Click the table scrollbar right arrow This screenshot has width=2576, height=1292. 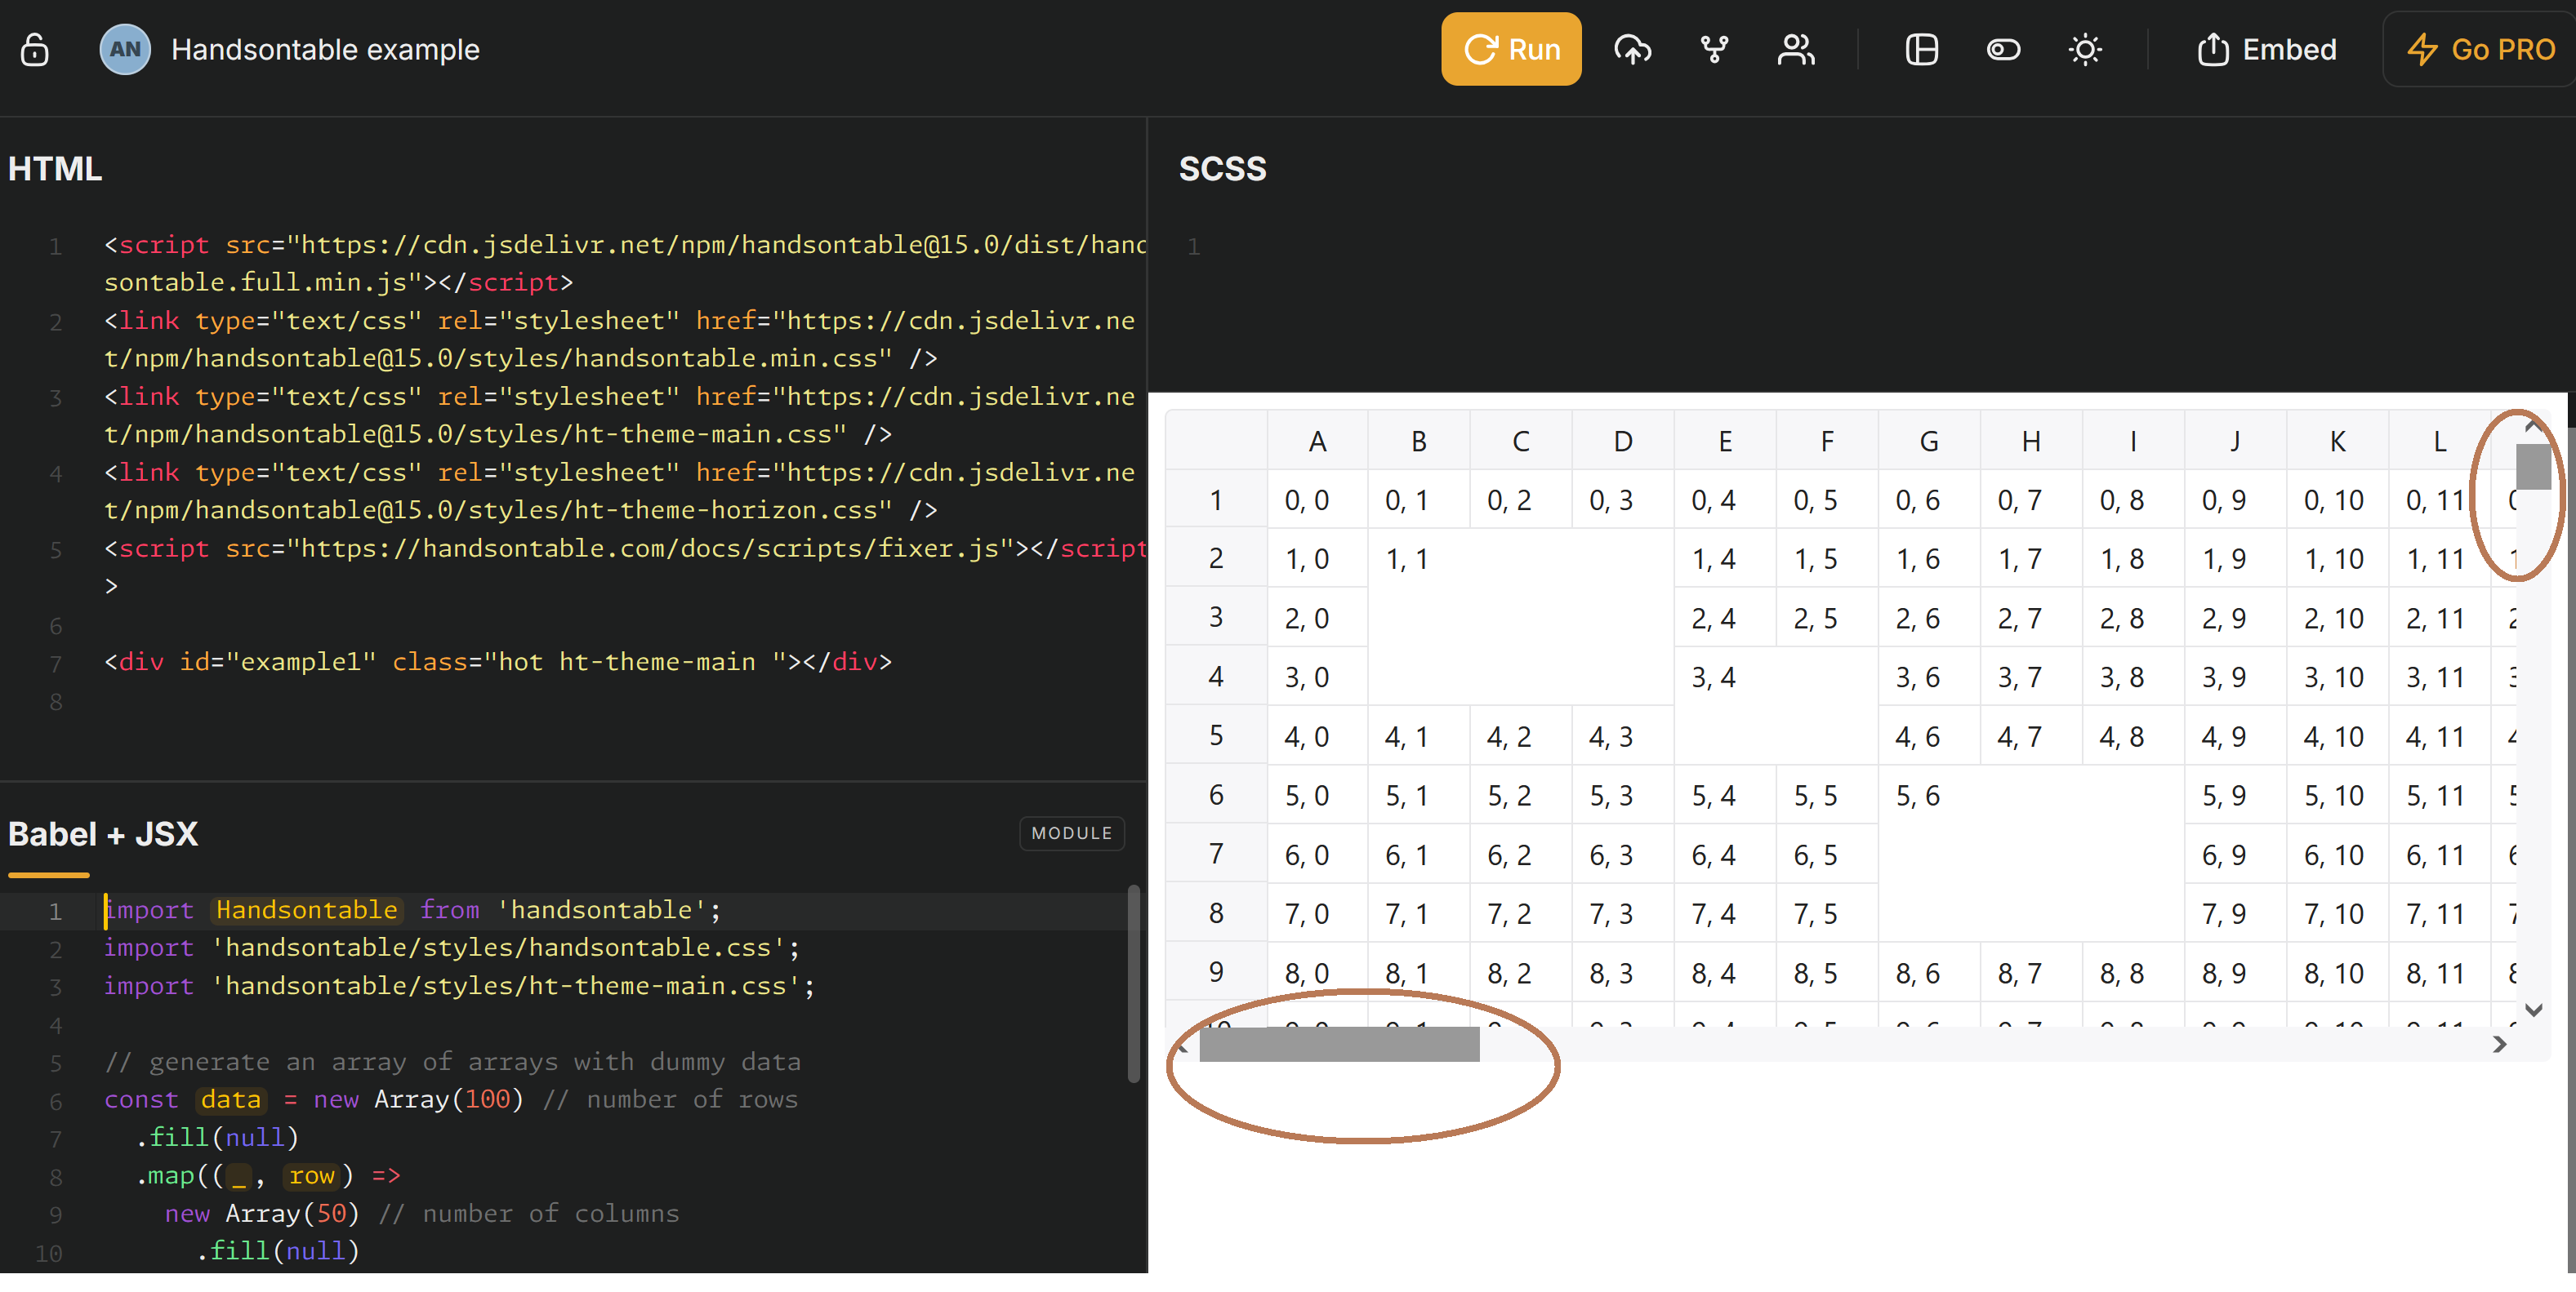click(2499, 1044)
